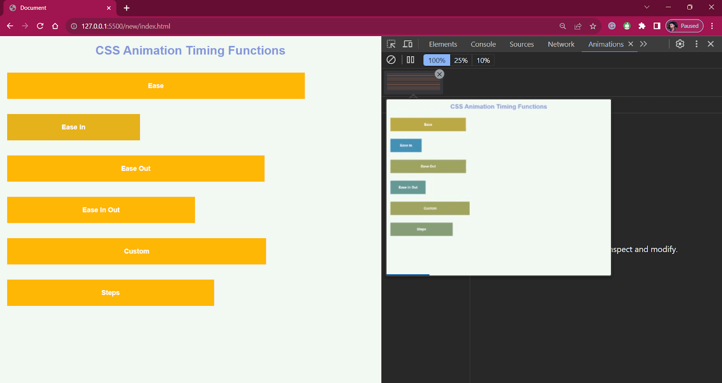Click the blue progress bar under preview popup

[x=408, y=275]
